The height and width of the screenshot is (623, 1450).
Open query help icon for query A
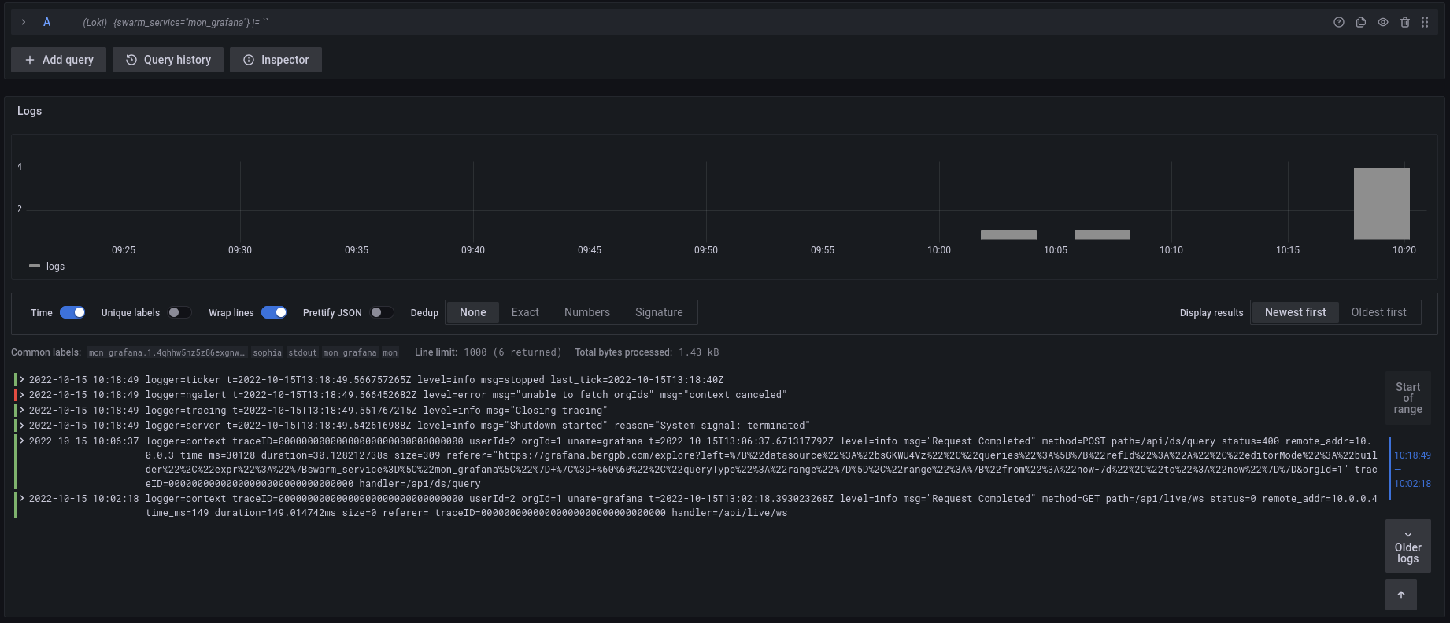click(1339, 22)
